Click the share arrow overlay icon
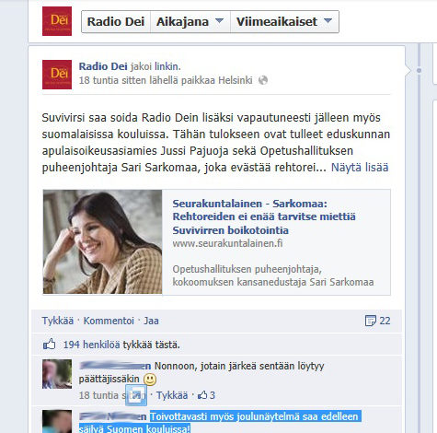Viewport: 437px width, 433px height. 136,395
